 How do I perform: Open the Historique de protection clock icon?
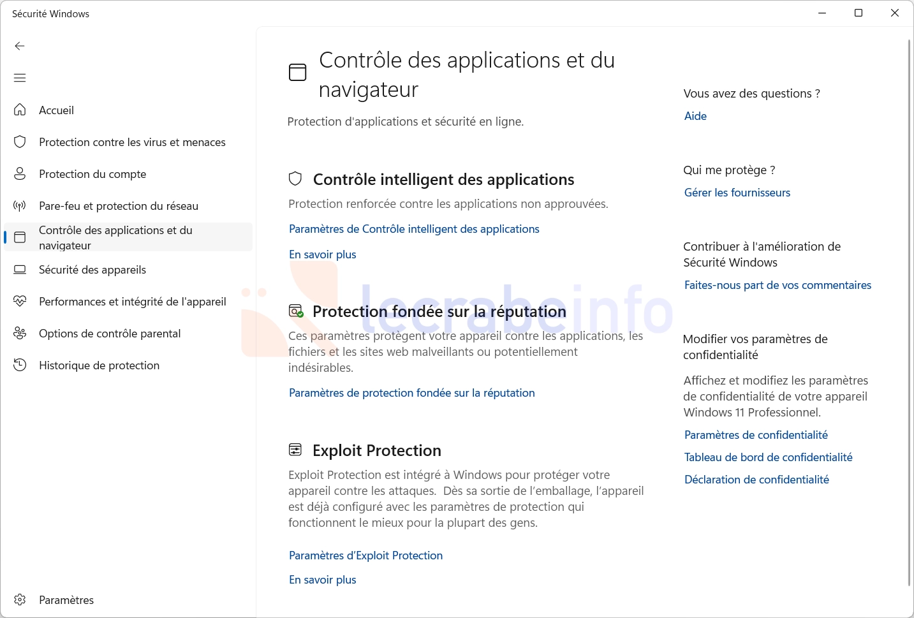(x=20, y=365)
